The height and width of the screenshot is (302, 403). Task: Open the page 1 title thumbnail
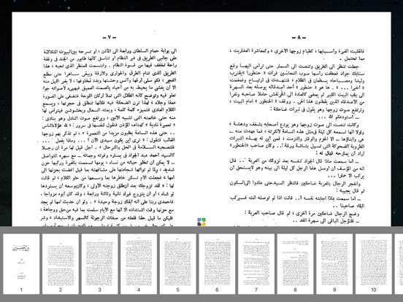pos(21,264)
